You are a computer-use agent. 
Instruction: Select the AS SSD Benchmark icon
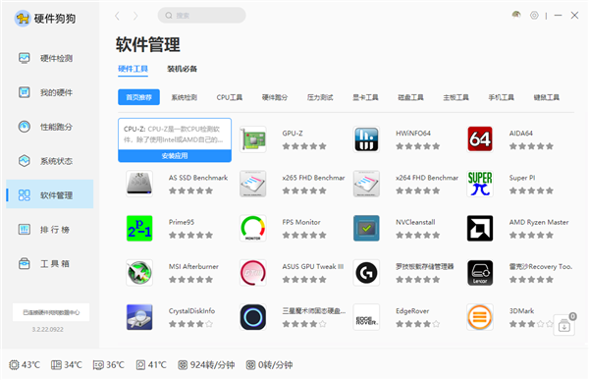(x=139, y=184)
